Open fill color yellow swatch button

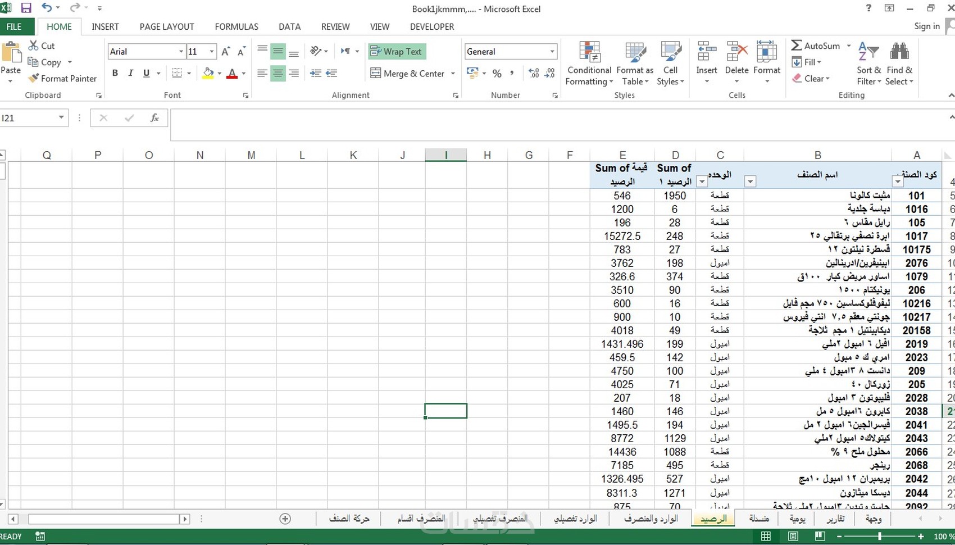click(208, 73)
